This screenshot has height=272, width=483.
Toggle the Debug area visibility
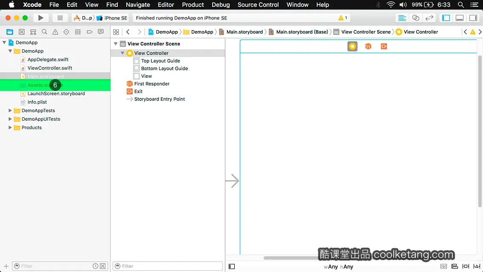click(x=460, y=18)
